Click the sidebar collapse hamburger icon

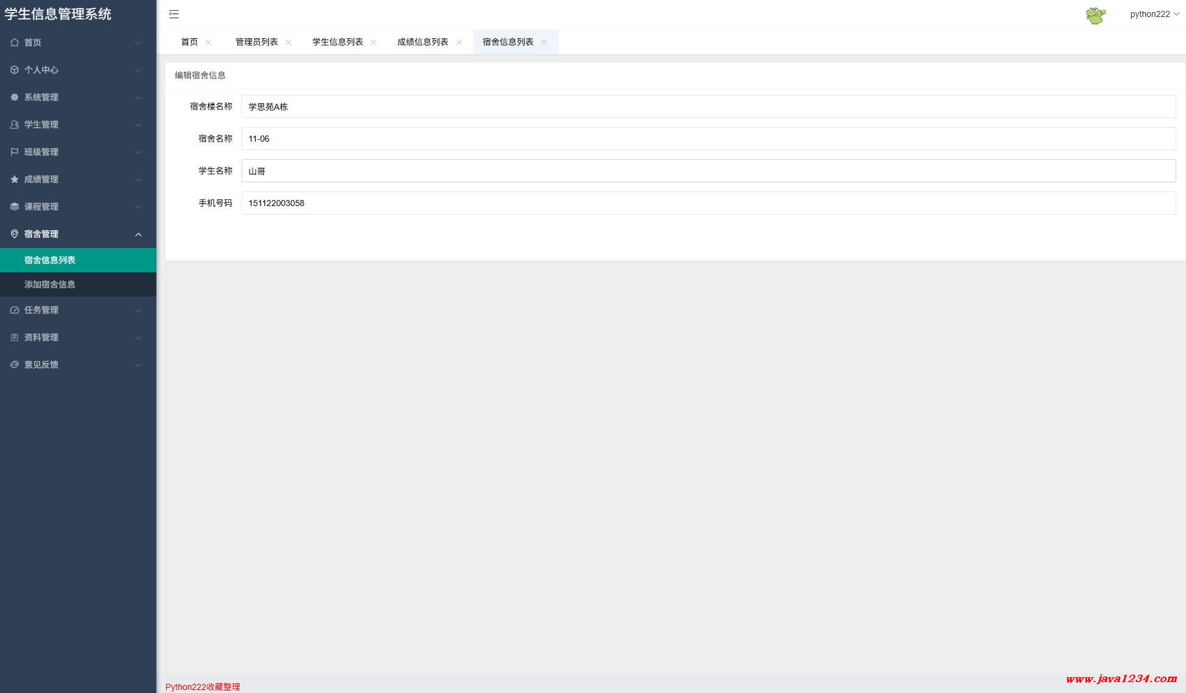point(174,14)
